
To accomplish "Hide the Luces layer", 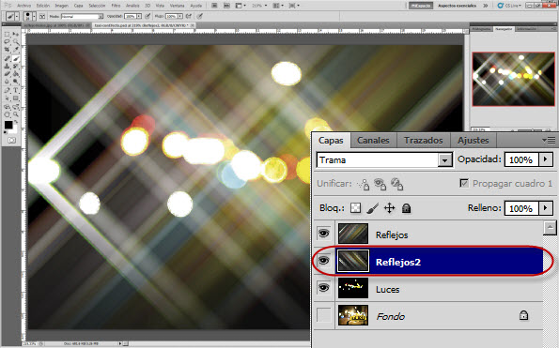I will click(324, 288).
